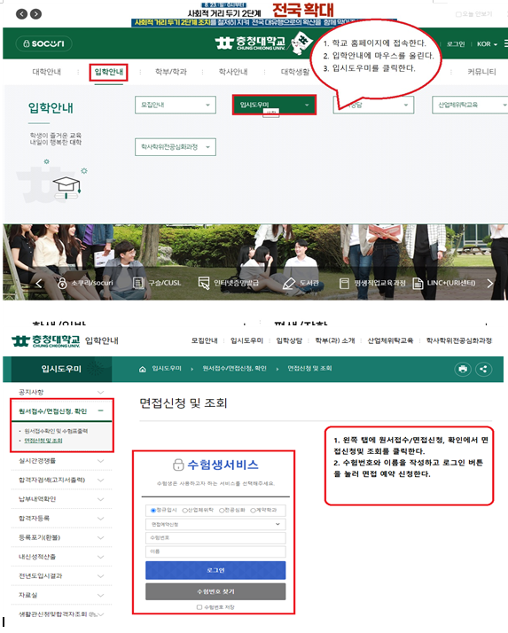Click the 충청대학교 logo on the 입학안내 page
Image resolution: width=508 pixels, height=633 pixels.
tap(45, 340)
